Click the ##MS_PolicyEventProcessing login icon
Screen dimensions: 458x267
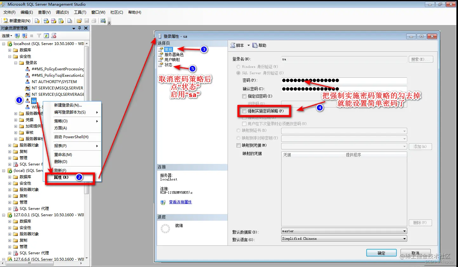[28, 69]
